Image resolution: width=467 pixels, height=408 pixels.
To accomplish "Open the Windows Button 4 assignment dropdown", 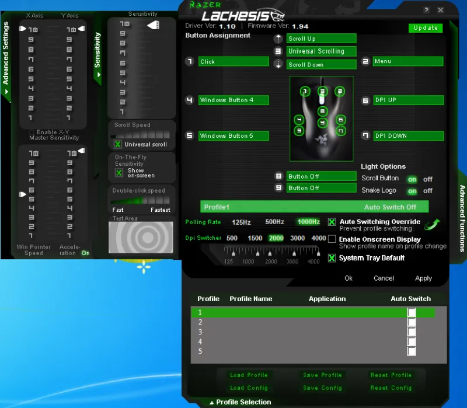I will point(233,100).
